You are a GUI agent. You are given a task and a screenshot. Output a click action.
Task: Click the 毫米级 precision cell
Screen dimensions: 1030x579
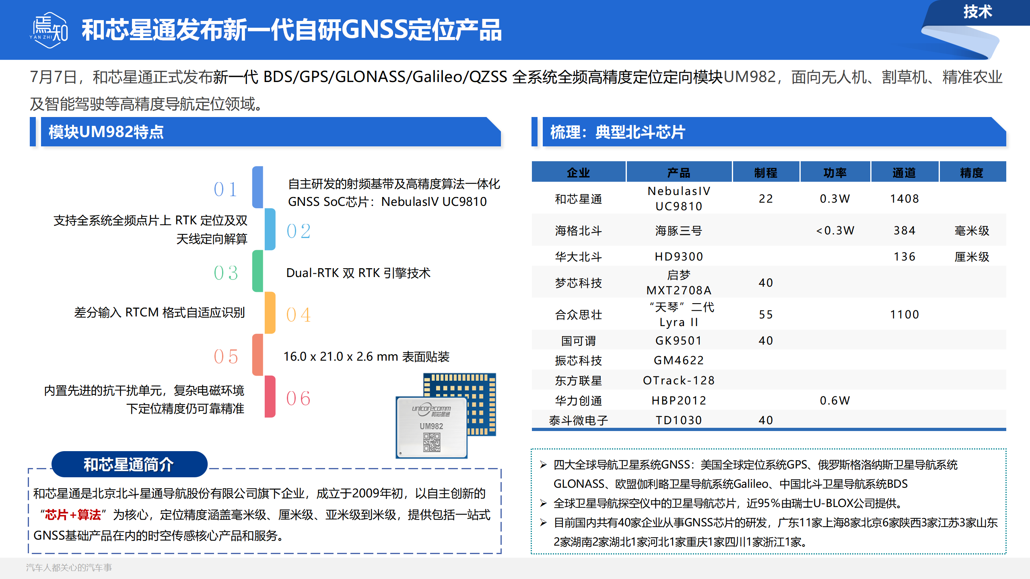(972, 231)
